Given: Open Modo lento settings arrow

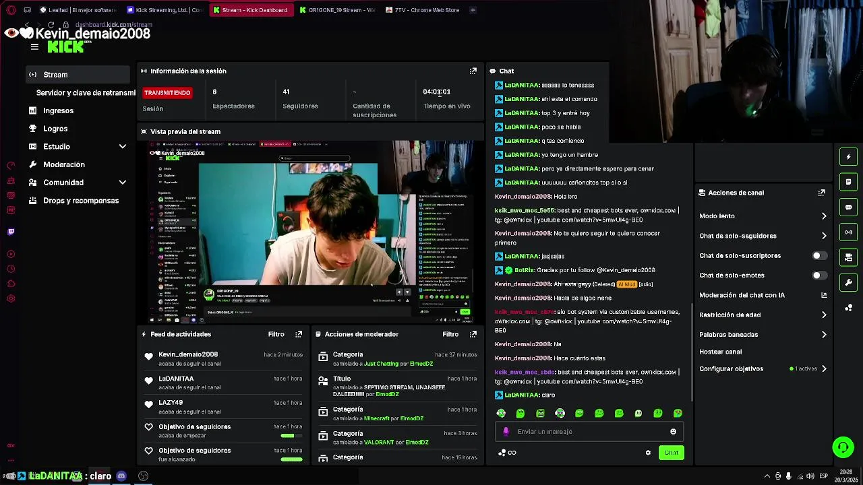Looking at the screenshot, I should (823, 216).
